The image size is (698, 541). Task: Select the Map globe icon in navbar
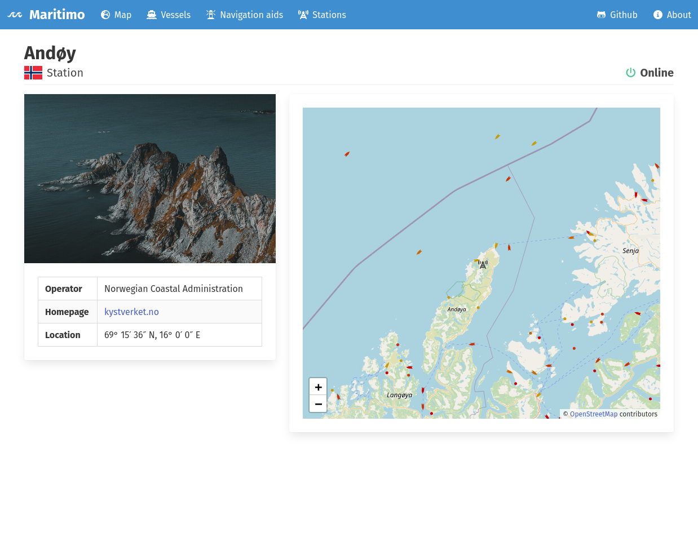point(107,15)
